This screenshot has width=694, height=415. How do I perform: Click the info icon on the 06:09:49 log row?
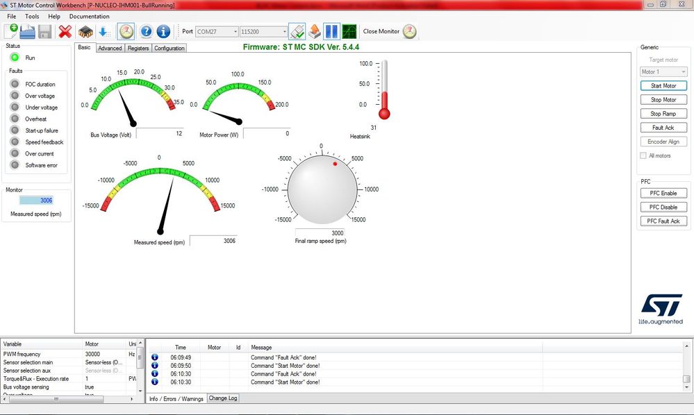pyautogui.click(x=154, y=357)
